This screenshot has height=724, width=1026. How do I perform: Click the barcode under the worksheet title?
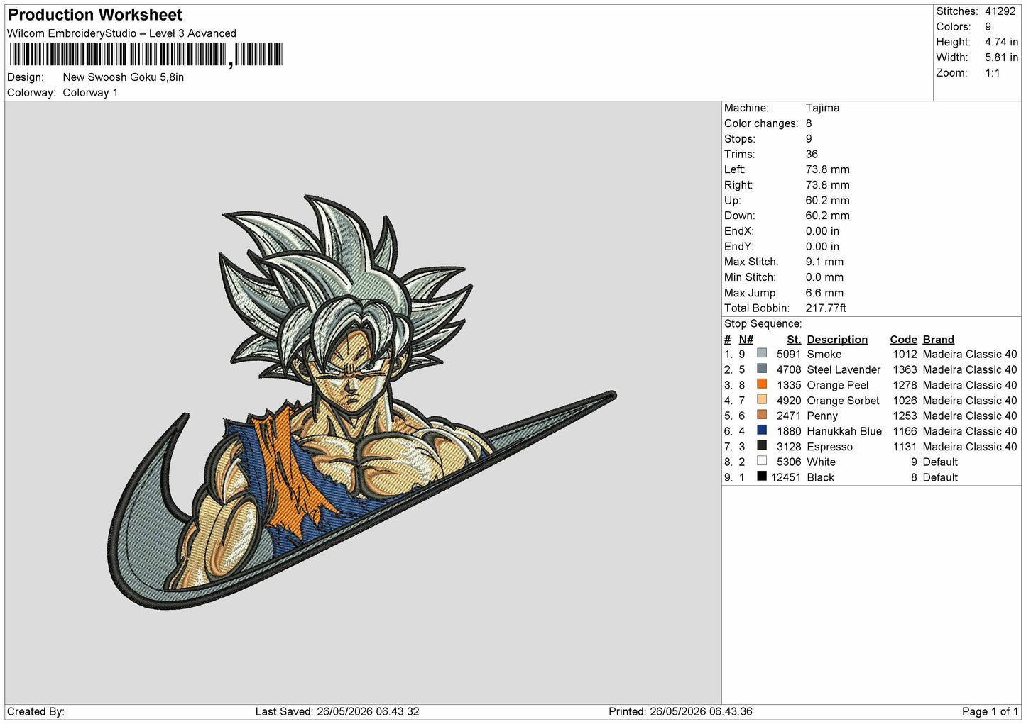click(x=146, y=55)
